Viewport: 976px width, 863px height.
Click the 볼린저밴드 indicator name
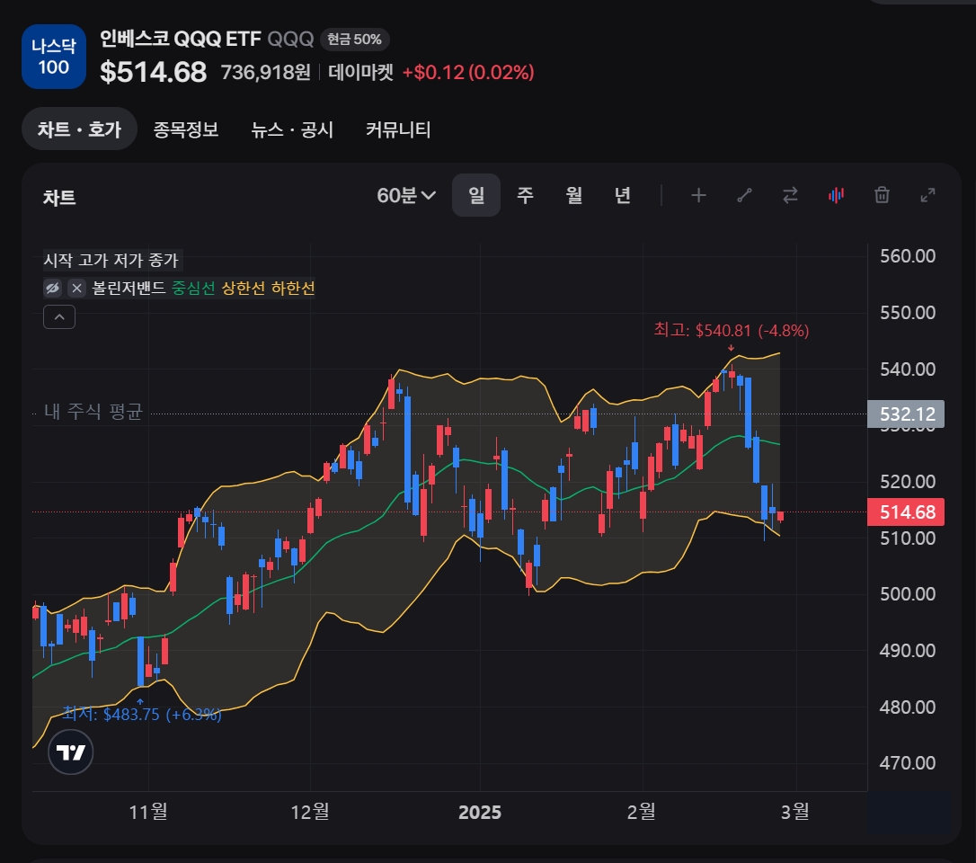click(x=129, y=288)
